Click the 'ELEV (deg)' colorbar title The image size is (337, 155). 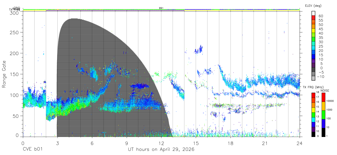tap(313, 5)
